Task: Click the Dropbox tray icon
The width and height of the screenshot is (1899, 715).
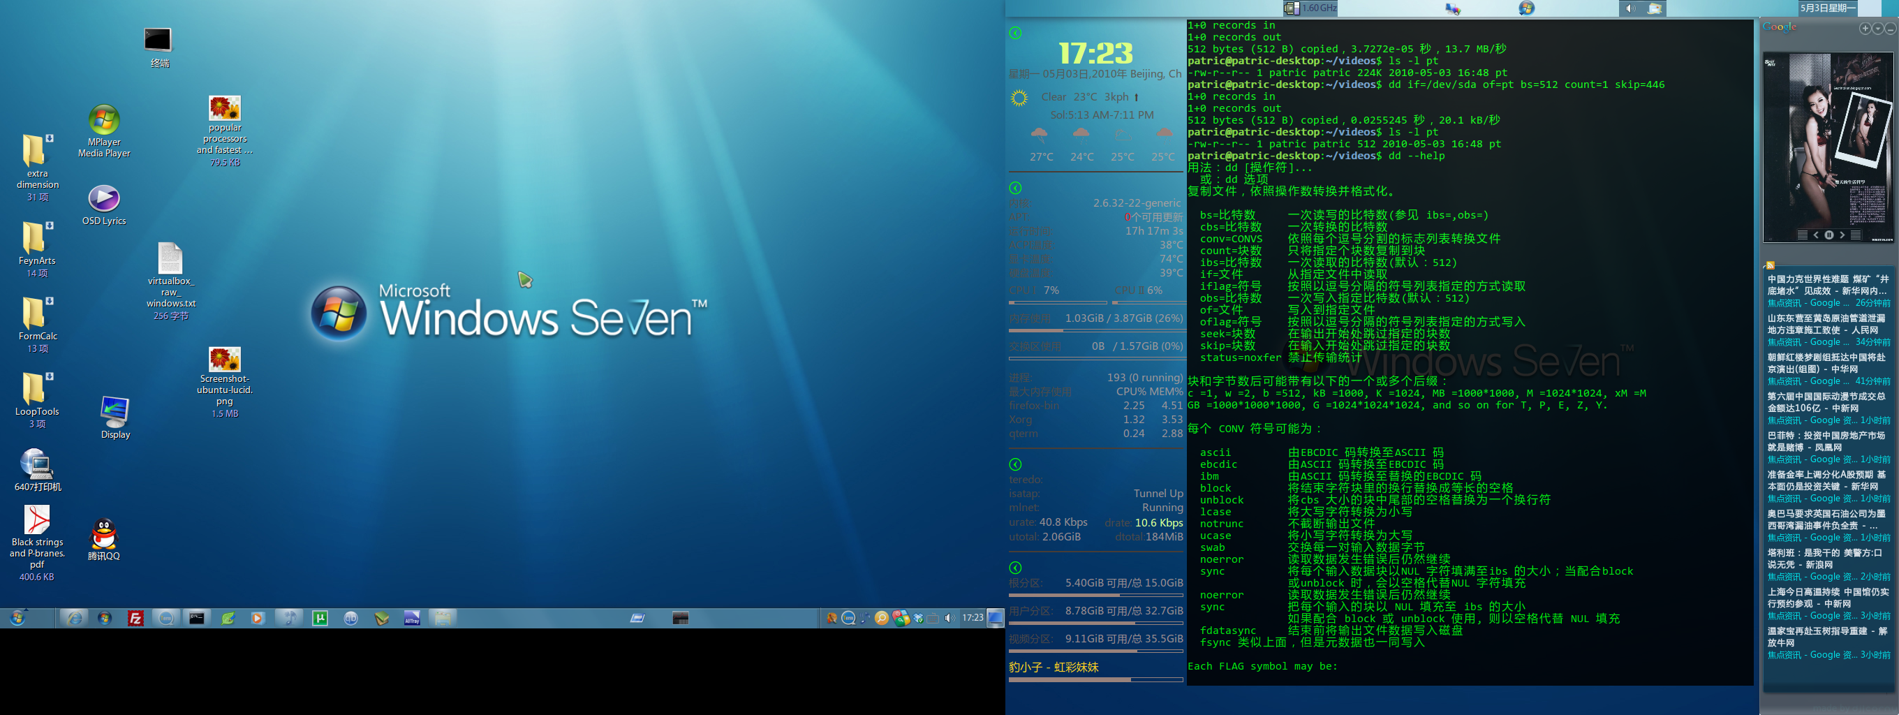Action: coord(919,619)
